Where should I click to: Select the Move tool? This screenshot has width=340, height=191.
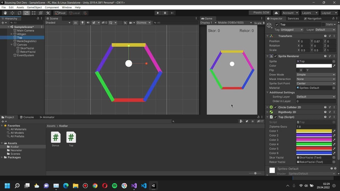coord(12,13)
